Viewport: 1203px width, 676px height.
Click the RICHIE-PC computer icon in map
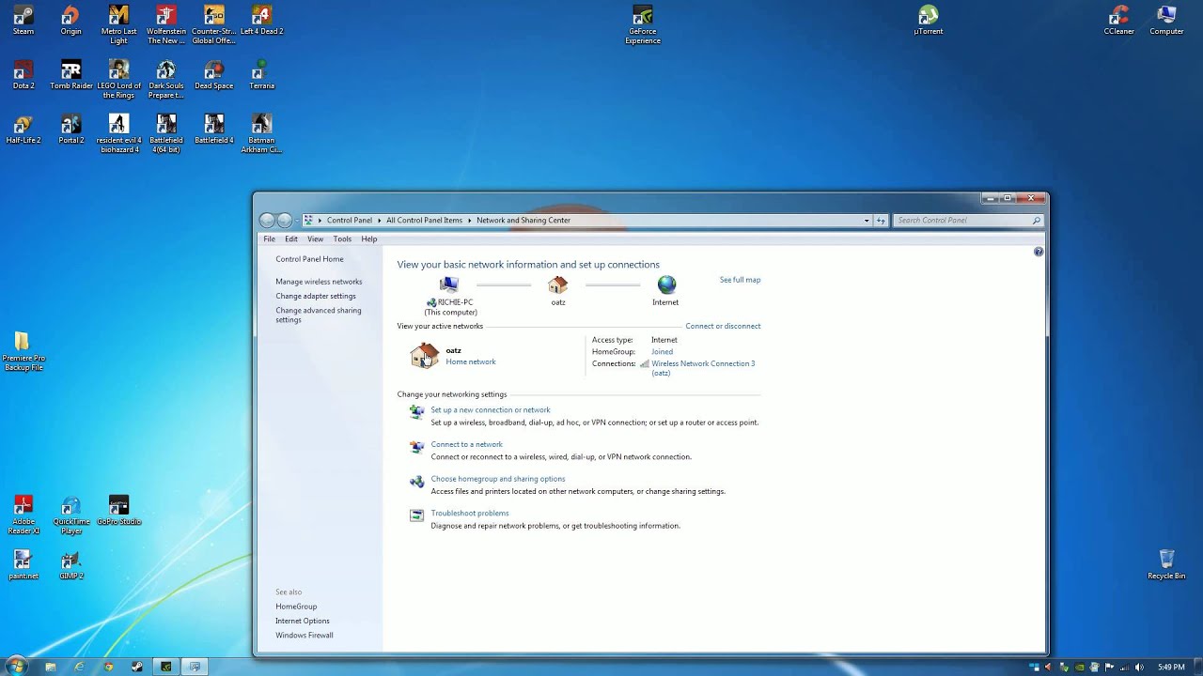449,284
